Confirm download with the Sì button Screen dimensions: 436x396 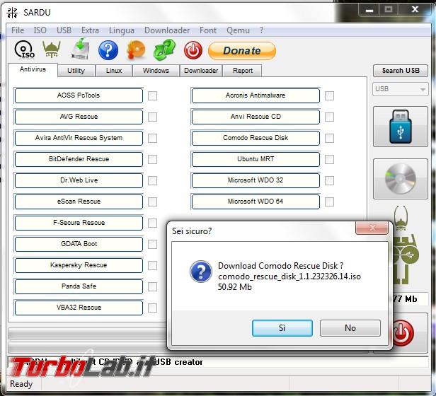282,328
